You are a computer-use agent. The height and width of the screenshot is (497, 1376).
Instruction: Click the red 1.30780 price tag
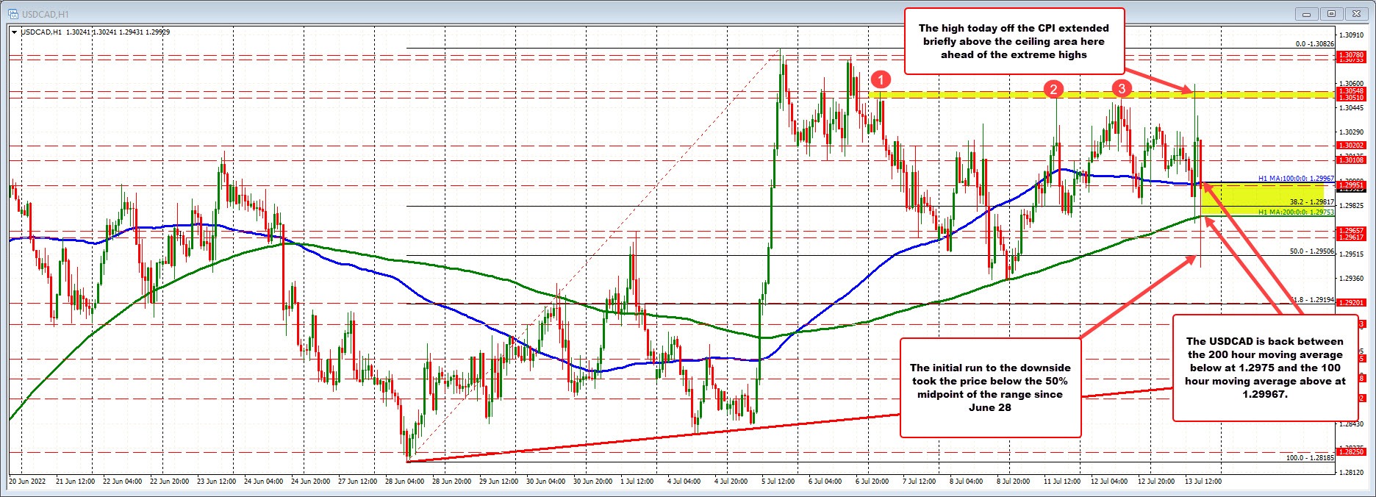coord(1351,55)
